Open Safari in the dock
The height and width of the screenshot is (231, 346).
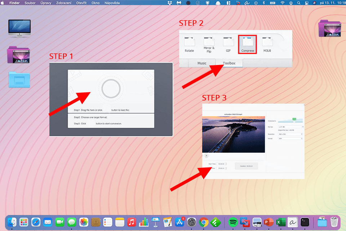[36, 222]
